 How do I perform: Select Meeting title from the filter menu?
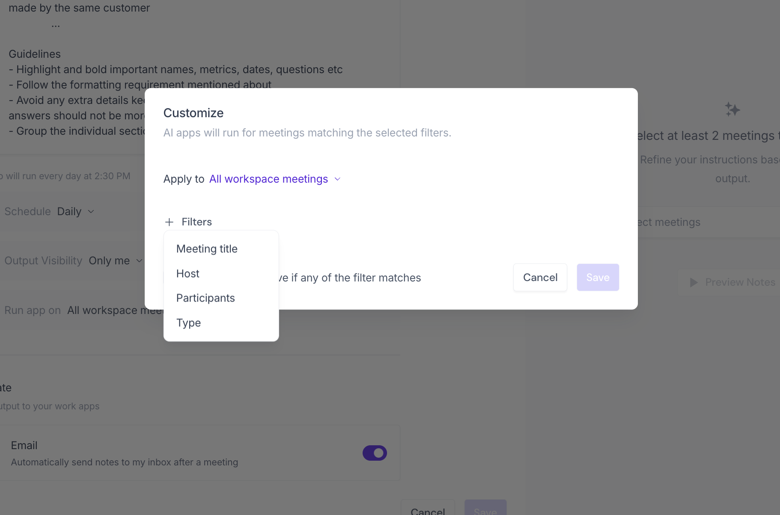coord(207,249)
